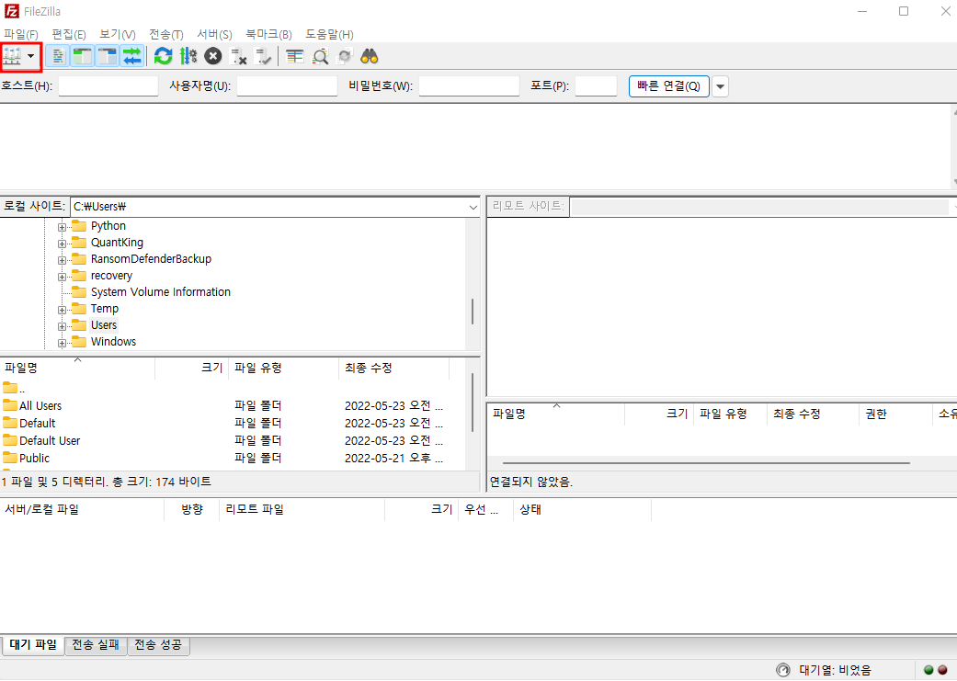The width and height of the screenshot is (957, 681).
Task: Open the 로컬 사이트 path dropdown
Action: (473, 208)
